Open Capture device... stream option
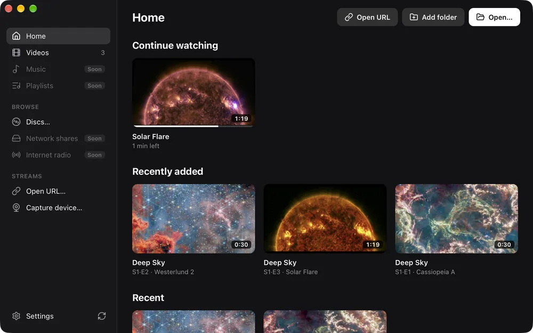The height and width of the screenshot is (333, 533). (58, 208)
